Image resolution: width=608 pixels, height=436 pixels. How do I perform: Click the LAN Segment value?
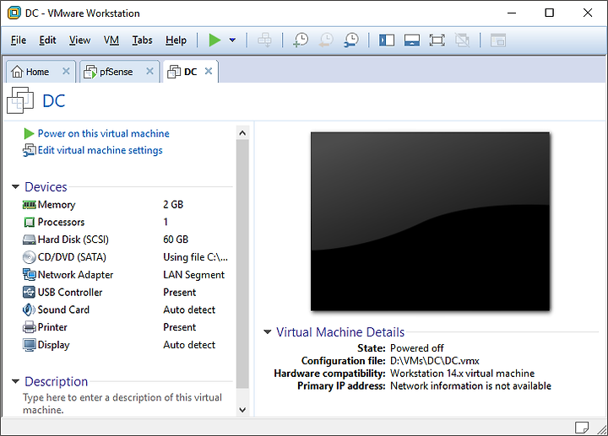[x=193, y=275]
